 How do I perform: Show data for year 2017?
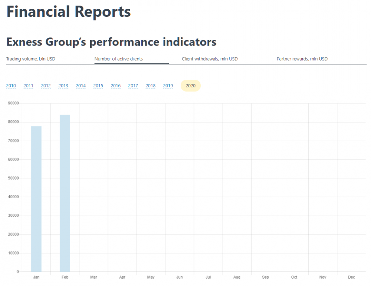point(133,86)
